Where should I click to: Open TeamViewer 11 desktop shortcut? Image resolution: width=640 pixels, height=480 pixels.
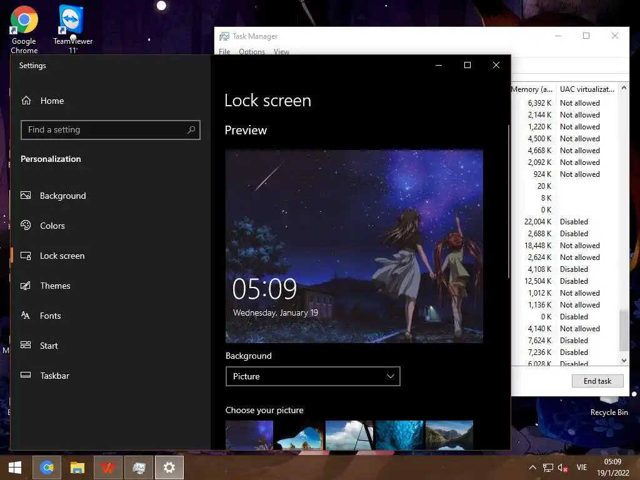(x=72, y=29)
